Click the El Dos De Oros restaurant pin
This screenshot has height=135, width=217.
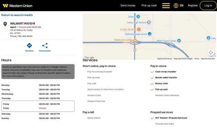(139, 29)
